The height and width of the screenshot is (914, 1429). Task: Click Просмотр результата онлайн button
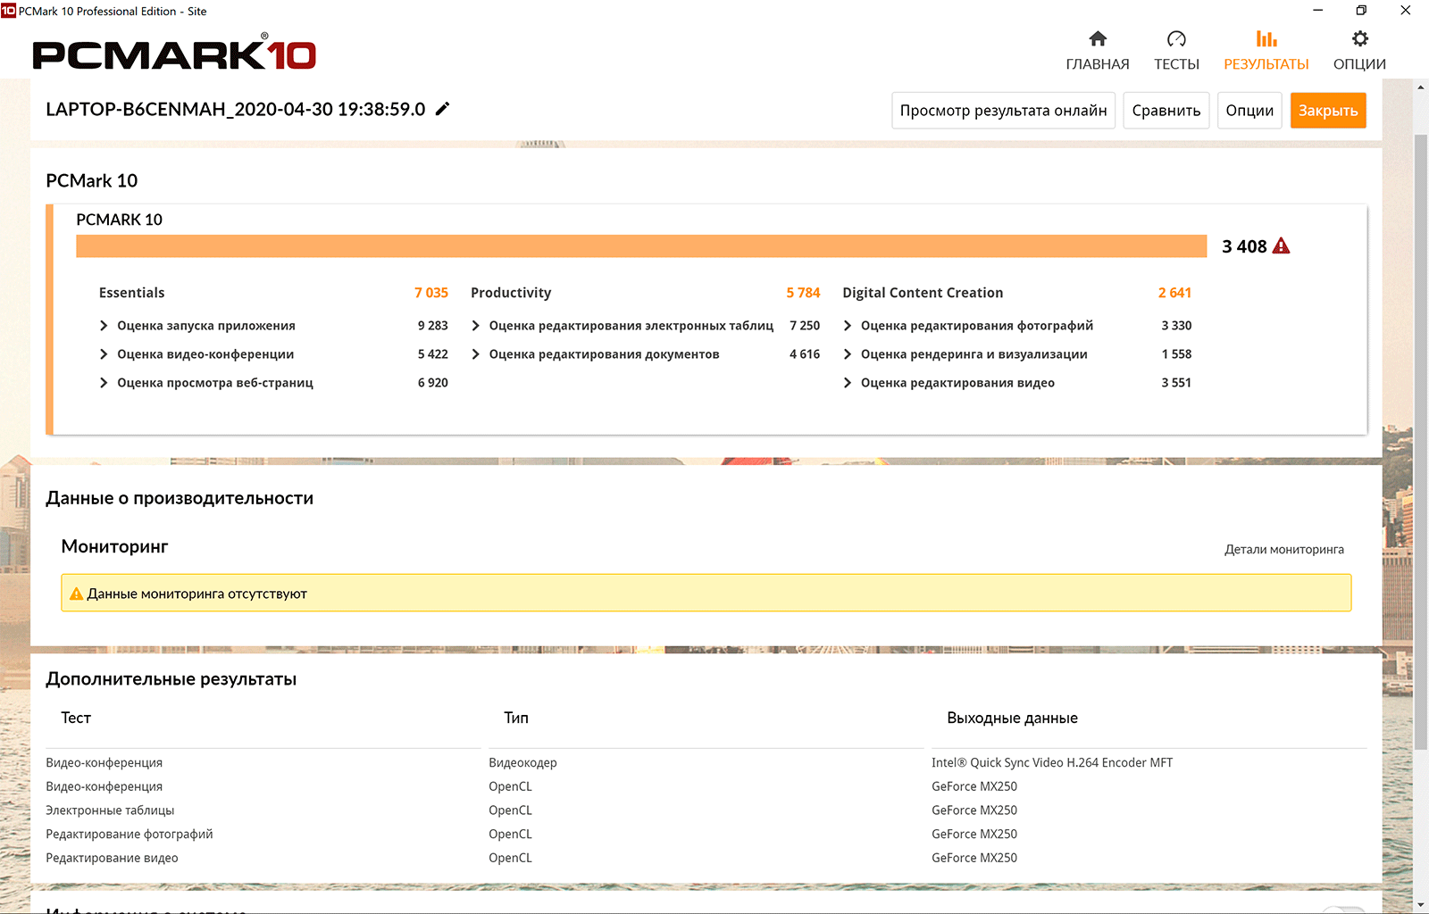click(x=1003, y=111)
